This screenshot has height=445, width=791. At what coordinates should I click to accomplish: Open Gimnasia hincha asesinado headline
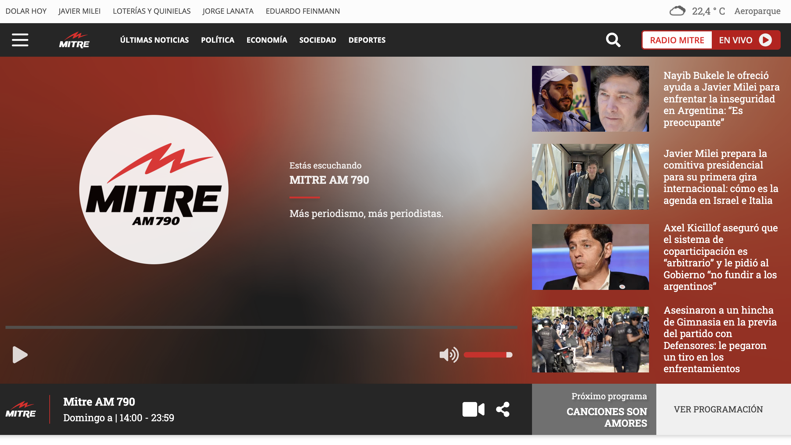[x=720, y=339]
